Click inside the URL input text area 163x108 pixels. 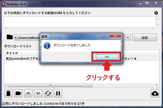click(x=80, y=22)
